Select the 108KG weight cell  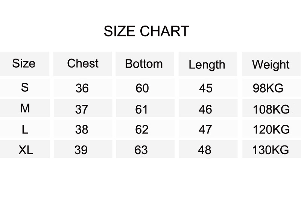point(271,109)
